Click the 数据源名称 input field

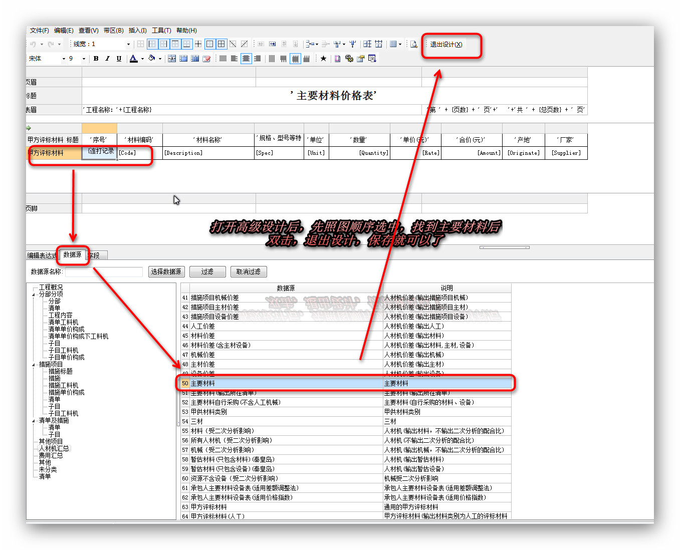click(104, 271)
